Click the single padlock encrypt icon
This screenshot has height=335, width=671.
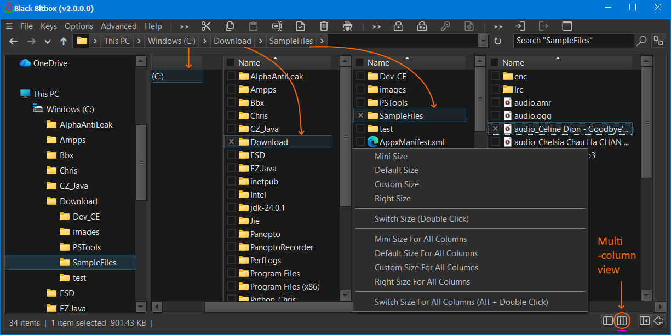(399, 26)
